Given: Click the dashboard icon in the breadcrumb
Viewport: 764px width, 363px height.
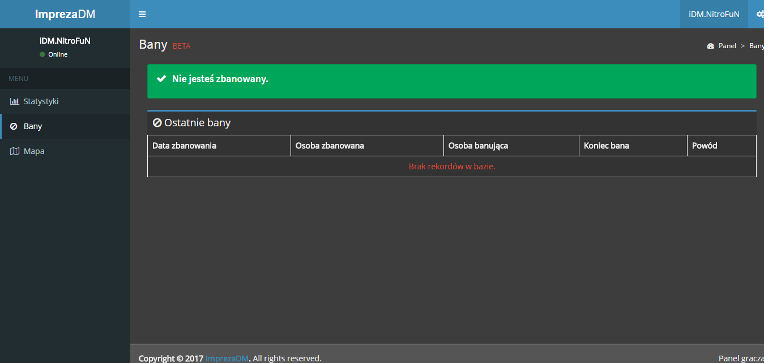Looking at the screenshot, I should [x=711, y=46].
